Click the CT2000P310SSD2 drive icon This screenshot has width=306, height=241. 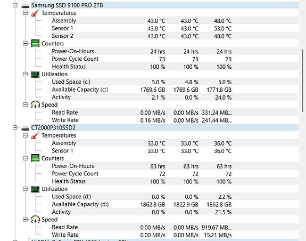point(25,128)
